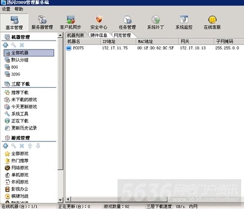Select 休闲游戏 category
The height and width of the screenshot is (209, 244).
click(x=16, y=182)
